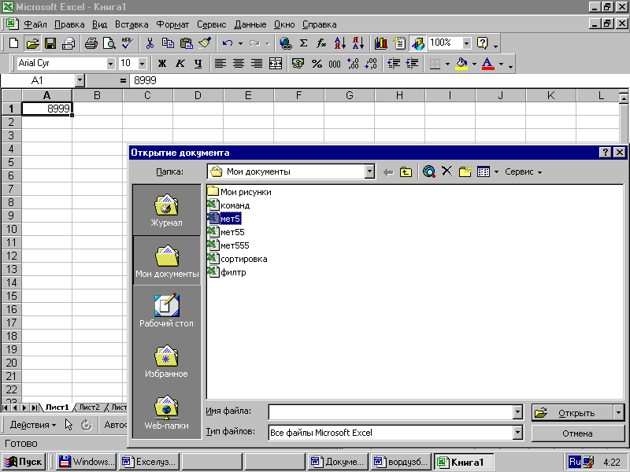Select the file сортировка
630x472 pixels.
tap(238, 259)
